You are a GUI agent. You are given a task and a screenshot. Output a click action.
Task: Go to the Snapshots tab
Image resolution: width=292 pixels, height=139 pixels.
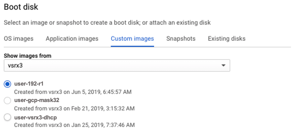click(x=181, y=39)
